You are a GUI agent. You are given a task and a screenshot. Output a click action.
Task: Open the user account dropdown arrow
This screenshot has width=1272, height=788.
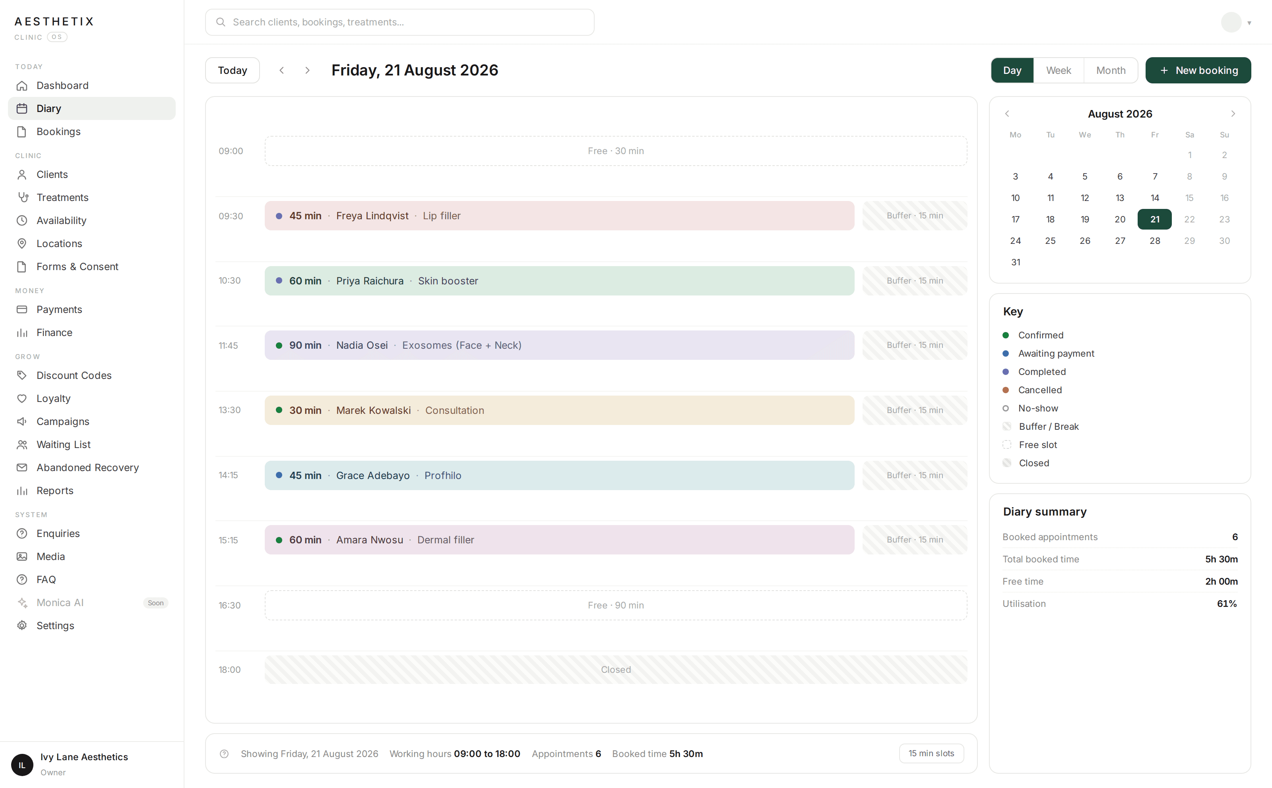(x=1249, y=23)
